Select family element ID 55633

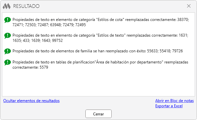coord(152,51)
